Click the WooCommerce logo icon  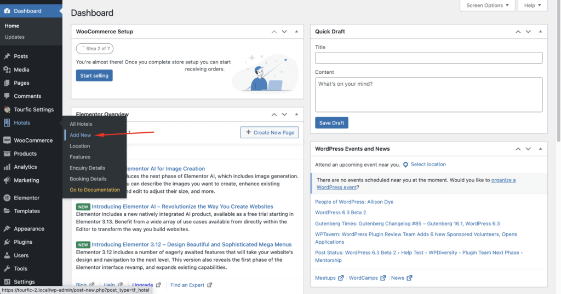click(x=7, y=140)
